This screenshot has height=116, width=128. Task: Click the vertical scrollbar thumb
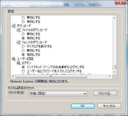(x=114, y=67)
